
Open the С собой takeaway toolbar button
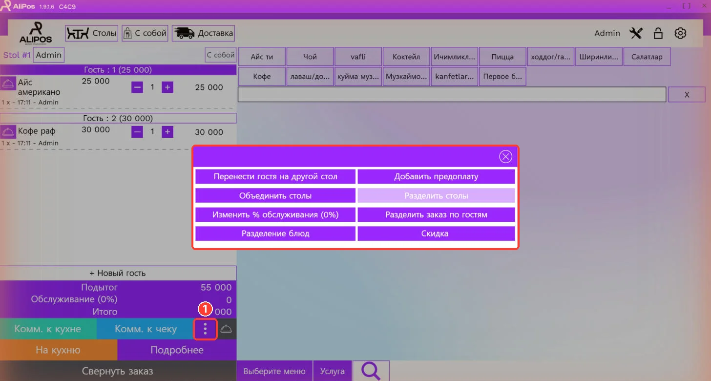[145, 33]
